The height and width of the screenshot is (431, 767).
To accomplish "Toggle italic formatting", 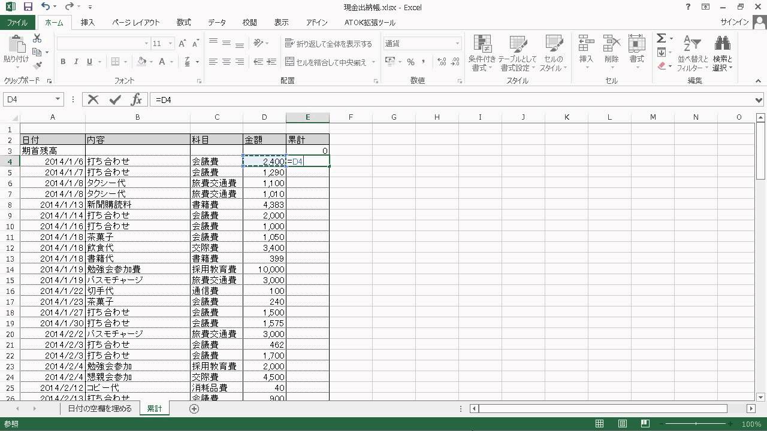I will [x=76, y=62].
